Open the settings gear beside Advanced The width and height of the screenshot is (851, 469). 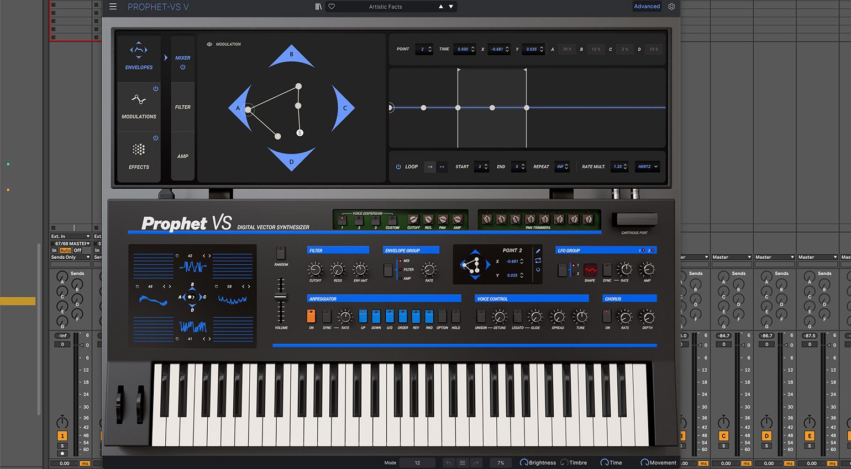[x=671, y=7]
